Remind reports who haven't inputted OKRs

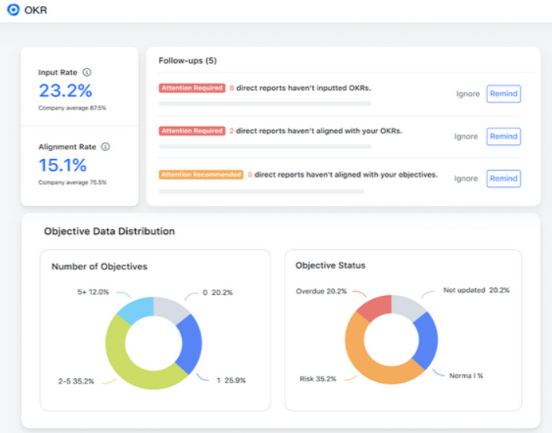503,94
